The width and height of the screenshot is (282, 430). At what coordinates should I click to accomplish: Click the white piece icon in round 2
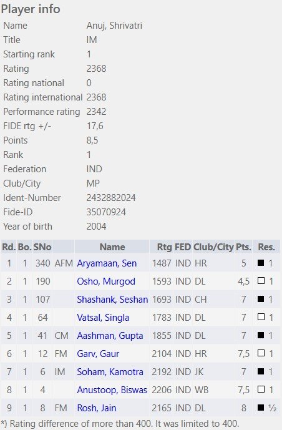tap(261, 281)
